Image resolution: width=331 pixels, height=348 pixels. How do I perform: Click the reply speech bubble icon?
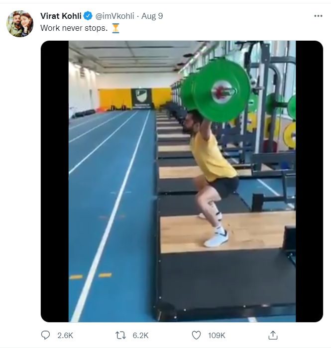tap(46, 335)
